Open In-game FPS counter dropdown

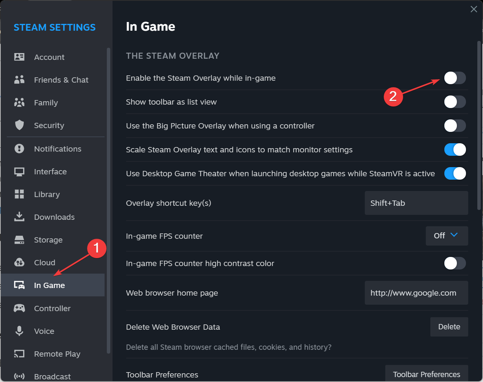(447, 236)
